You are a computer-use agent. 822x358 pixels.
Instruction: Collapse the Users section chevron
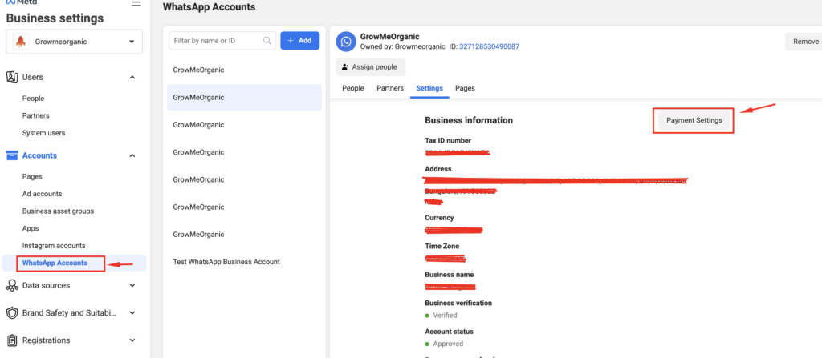[x=132, y=78]
